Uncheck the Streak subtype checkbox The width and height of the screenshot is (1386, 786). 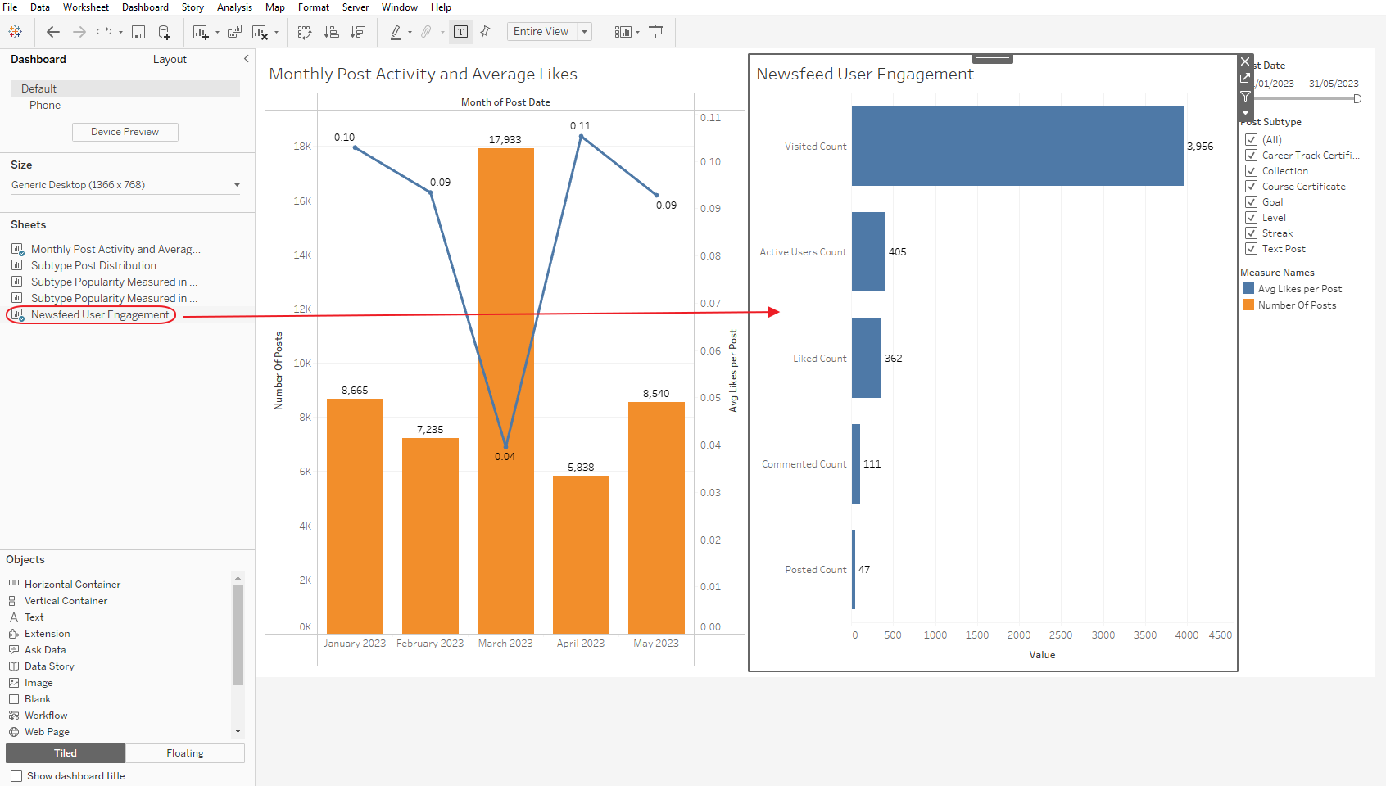click(x=1251, y=233)
